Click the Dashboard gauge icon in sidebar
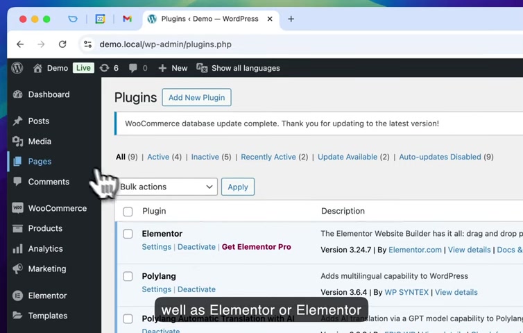This screenshot has width=523, height=333. click(17, 94)
